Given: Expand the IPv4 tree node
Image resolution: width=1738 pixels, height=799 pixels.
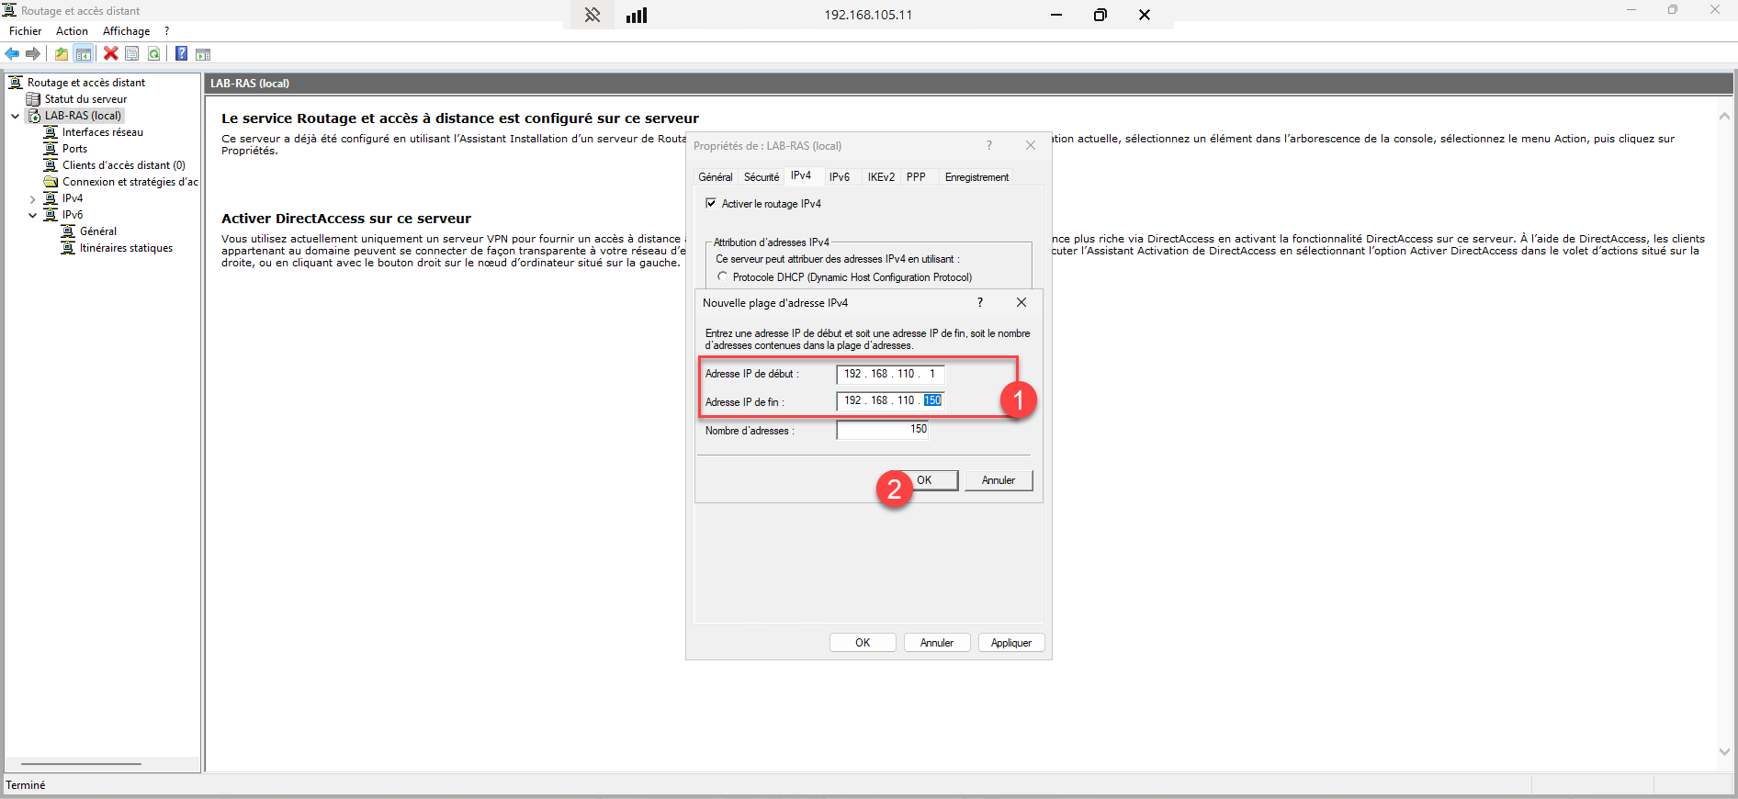Looking at the screenshot, I should click(32, 198).
